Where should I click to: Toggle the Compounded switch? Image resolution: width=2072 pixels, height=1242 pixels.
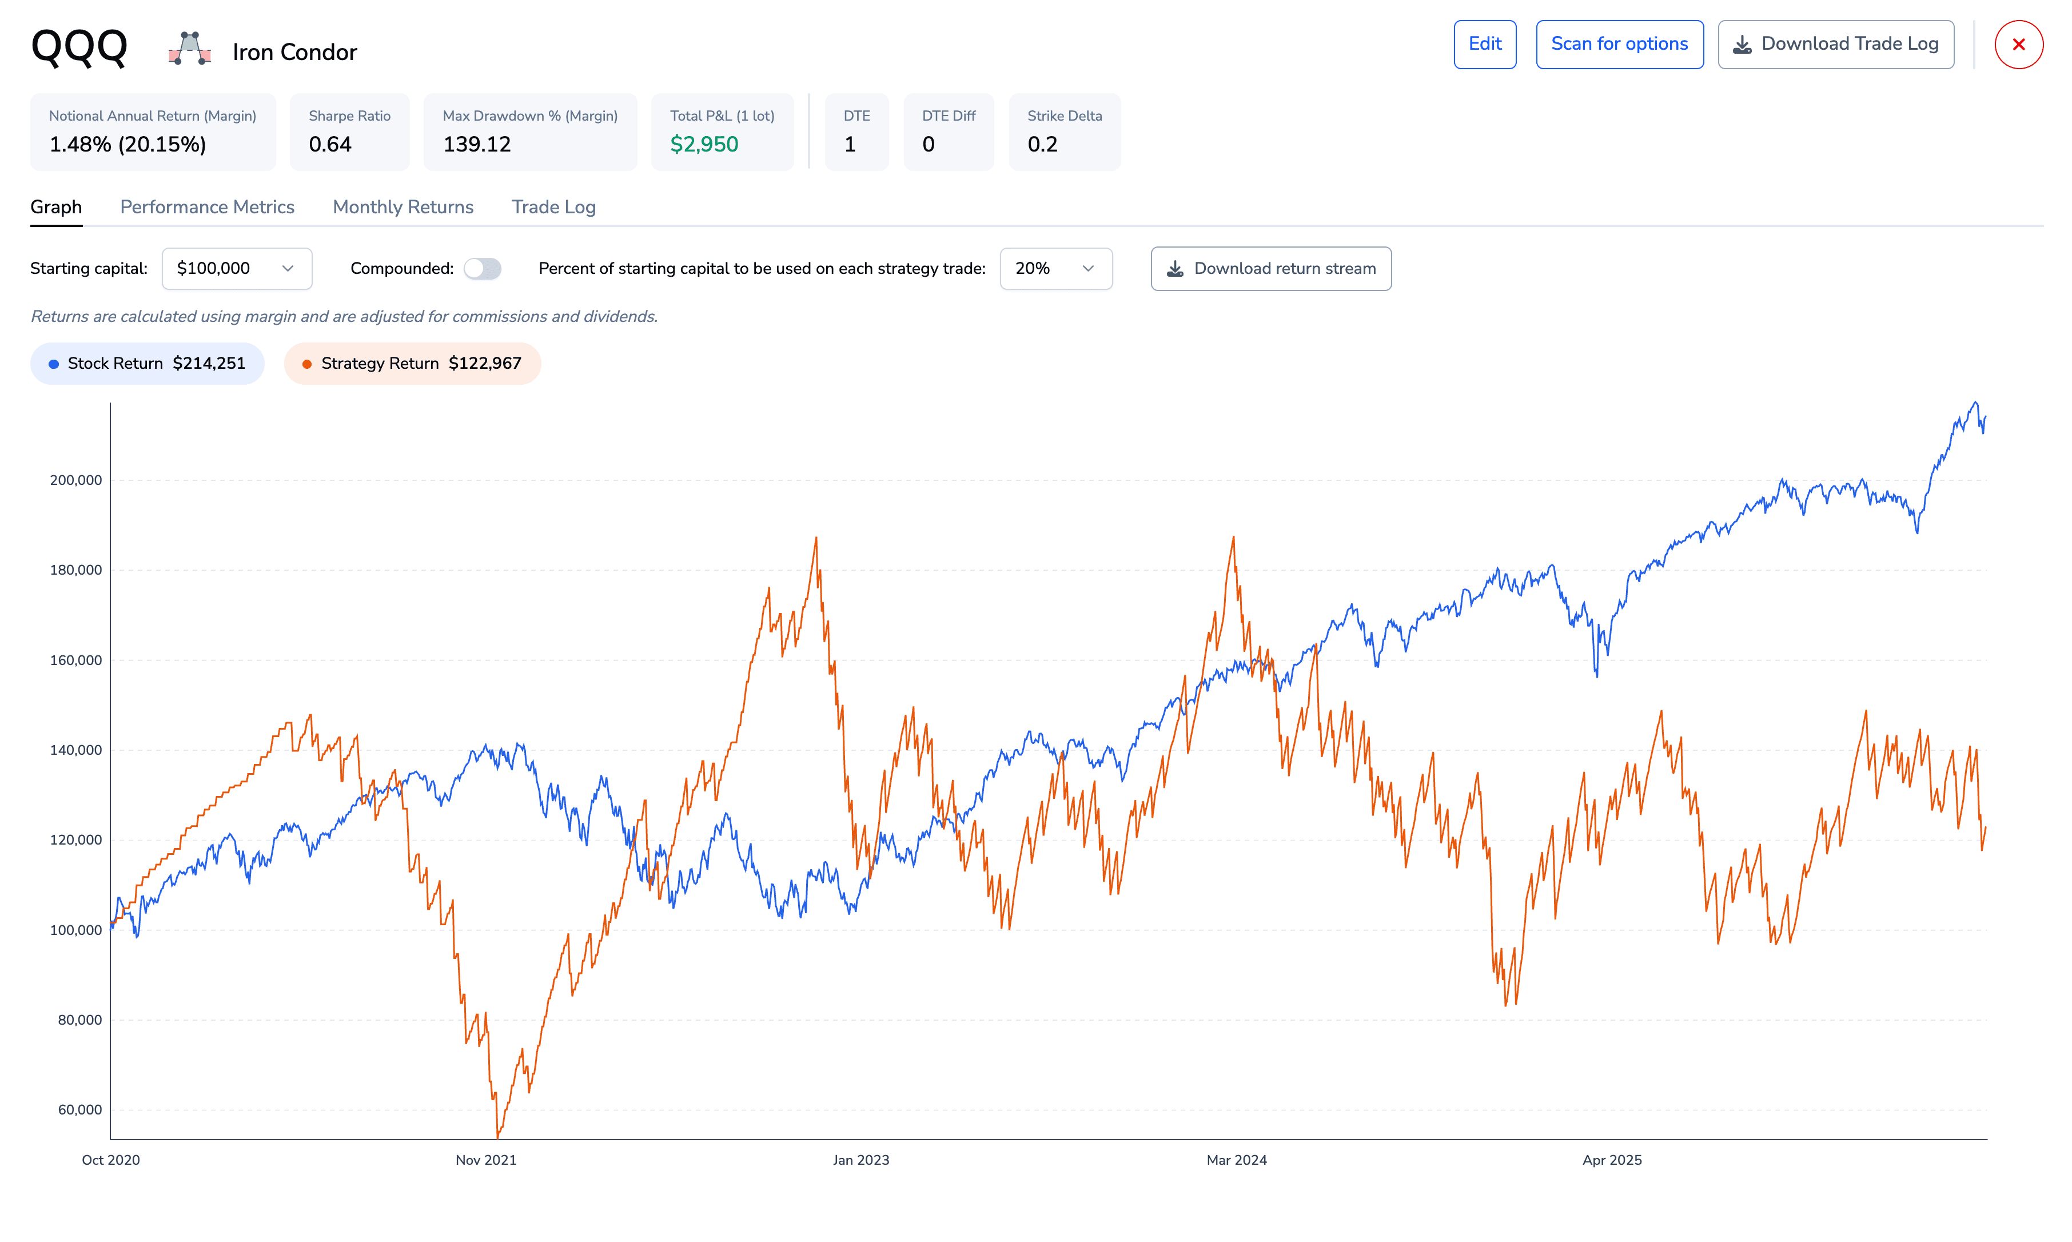(482, 269)
